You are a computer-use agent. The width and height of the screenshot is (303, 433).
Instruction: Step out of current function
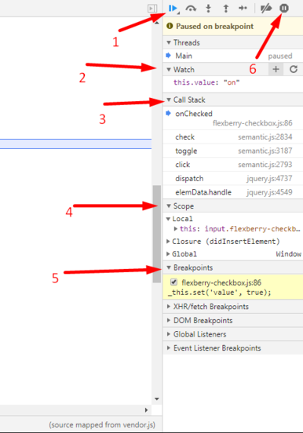point(226,9)
